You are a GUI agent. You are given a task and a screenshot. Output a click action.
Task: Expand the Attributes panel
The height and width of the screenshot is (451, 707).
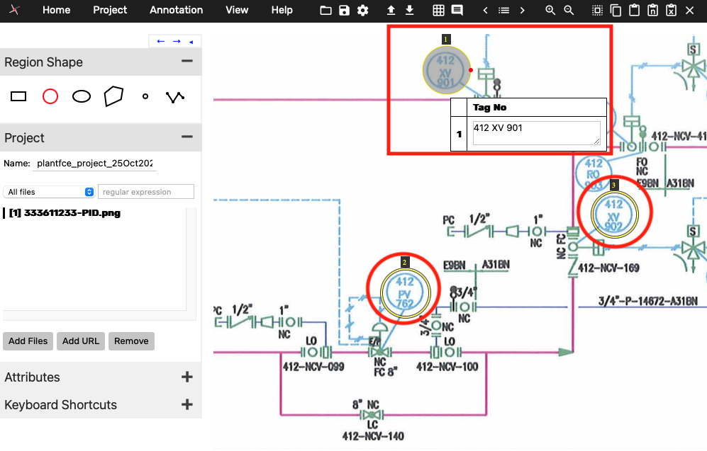click(187, 377)
